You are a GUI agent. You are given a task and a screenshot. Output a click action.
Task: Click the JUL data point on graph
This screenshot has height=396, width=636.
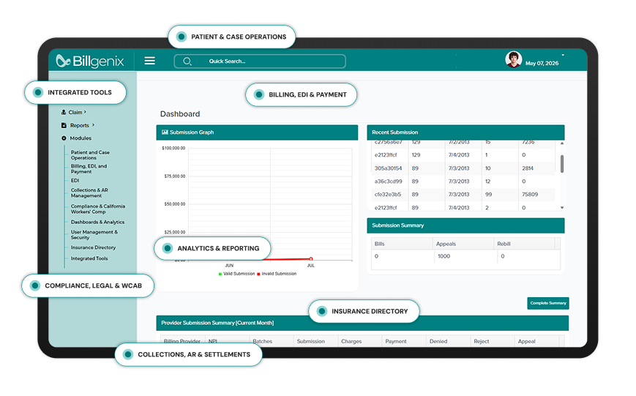coord(311,258)
